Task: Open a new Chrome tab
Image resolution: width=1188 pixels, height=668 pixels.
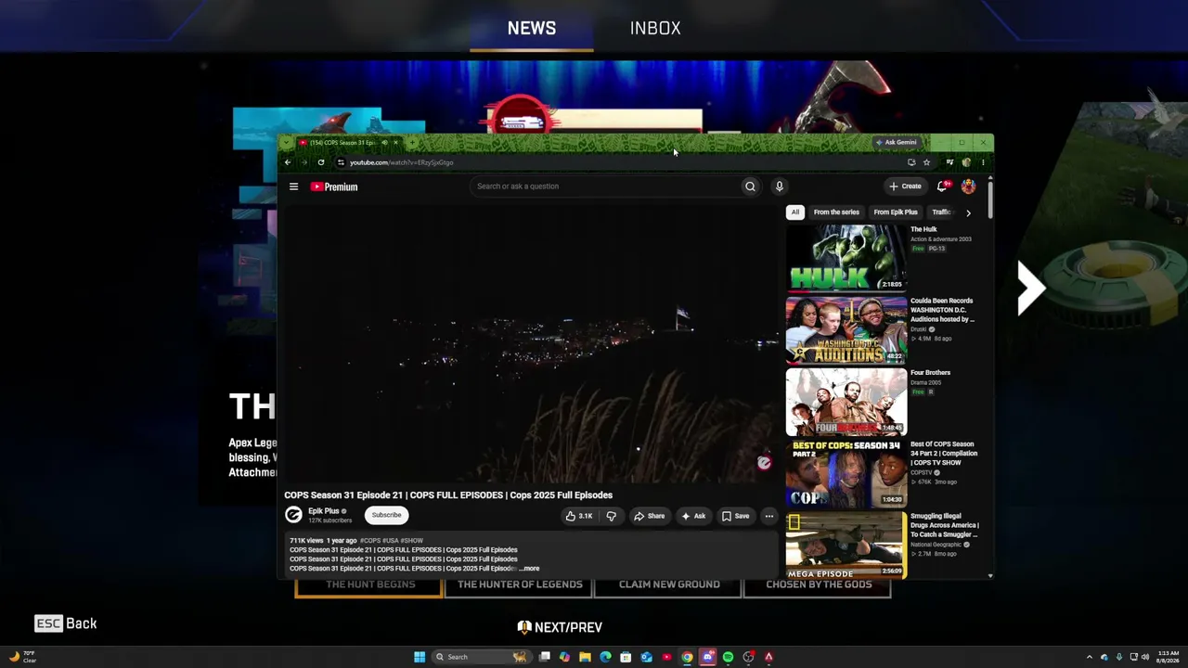Action: [x=411, y=143]
